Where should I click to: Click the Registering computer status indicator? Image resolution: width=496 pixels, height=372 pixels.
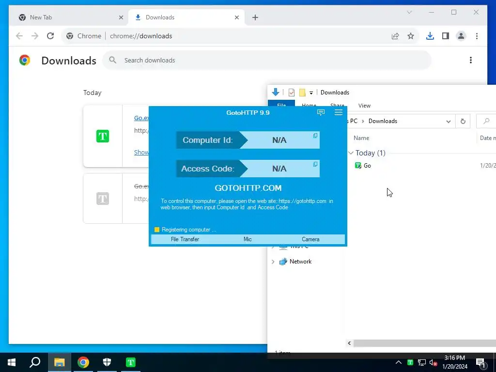[x=157, y=230]
